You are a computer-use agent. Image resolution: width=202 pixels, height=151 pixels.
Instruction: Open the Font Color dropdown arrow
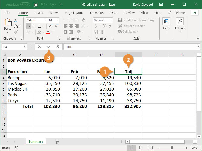tap(52, 32)
